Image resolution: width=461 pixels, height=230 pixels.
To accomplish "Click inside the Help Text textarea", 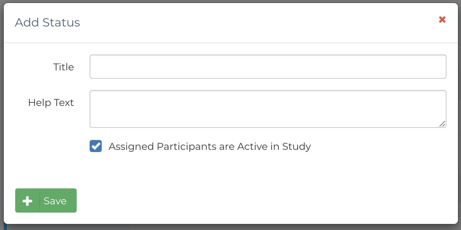I will (268, 109).
